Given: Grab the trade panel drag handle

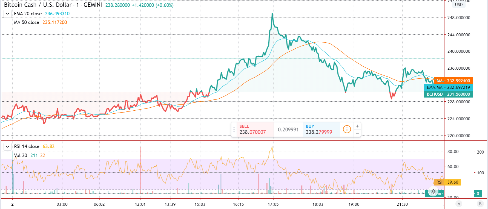Looking at the screenshot, I should click(x=234, y=129).
